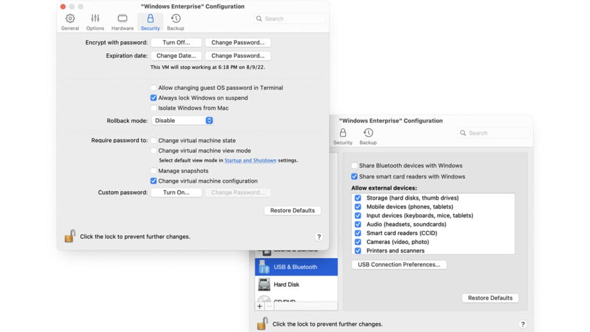This screenshot has width=590, height=332.
Task: Click Change Date button
Action: click(x=176, y=56)
